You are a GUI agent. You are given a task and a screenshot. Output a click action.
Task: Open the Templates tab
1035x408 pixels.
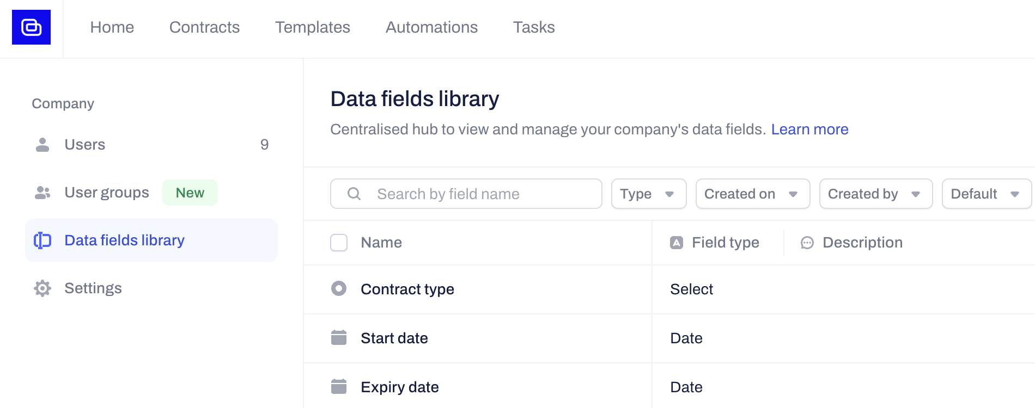pyautogui.click(x=312, y=27)
